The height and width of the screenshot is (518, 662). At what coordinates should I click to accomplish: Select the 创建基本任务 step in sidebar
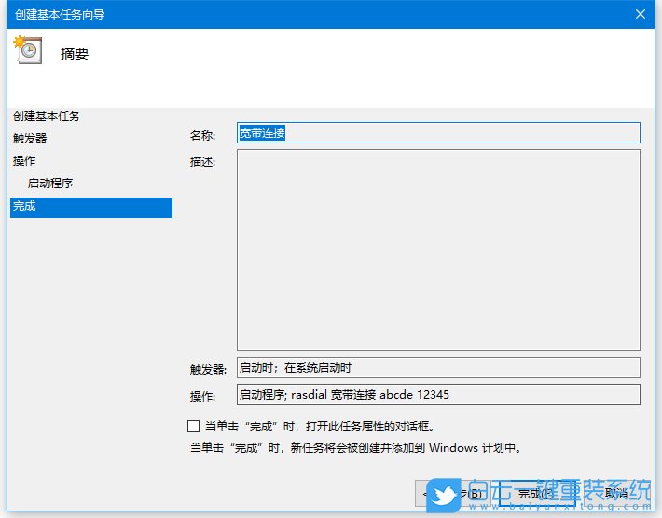click(47, 116)
